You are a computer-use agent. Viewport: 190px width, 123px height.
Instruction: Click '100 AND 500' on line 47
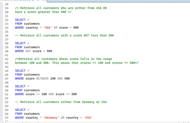[x=60, y=78]
